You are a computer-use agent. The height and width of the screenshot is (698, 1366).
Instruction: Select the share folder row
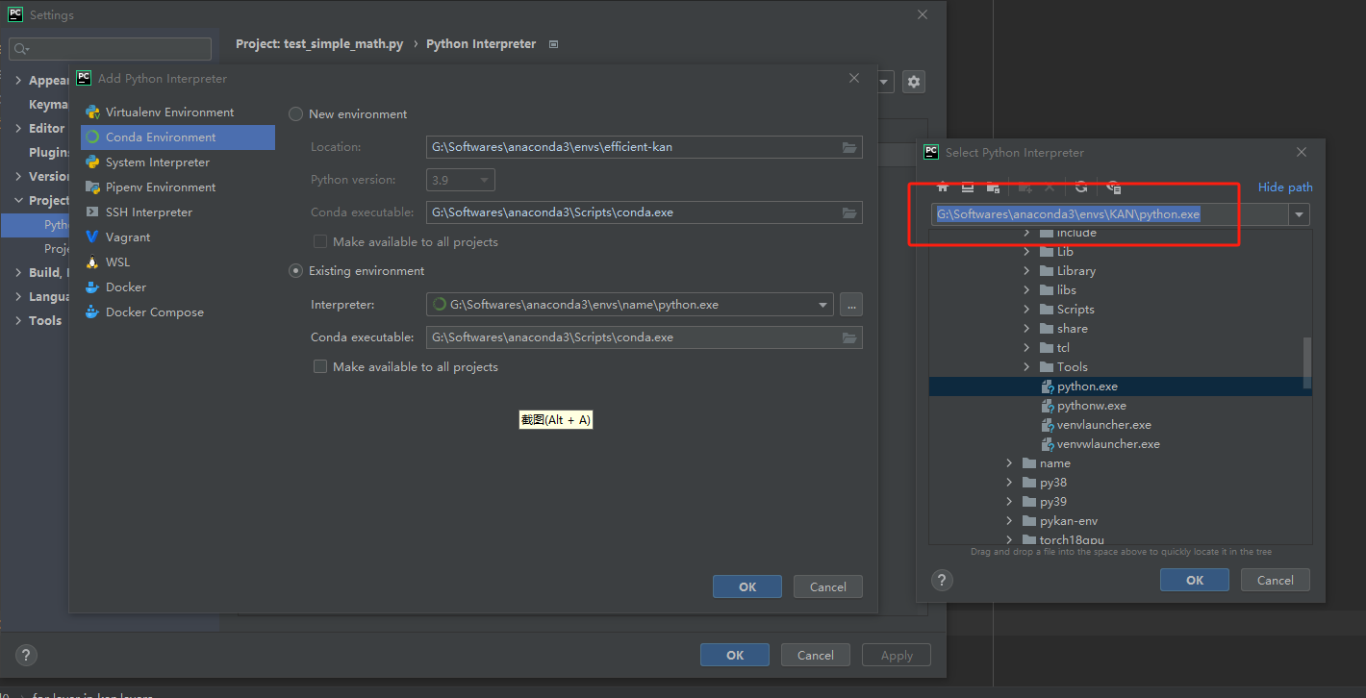[x=1121, y=329]
